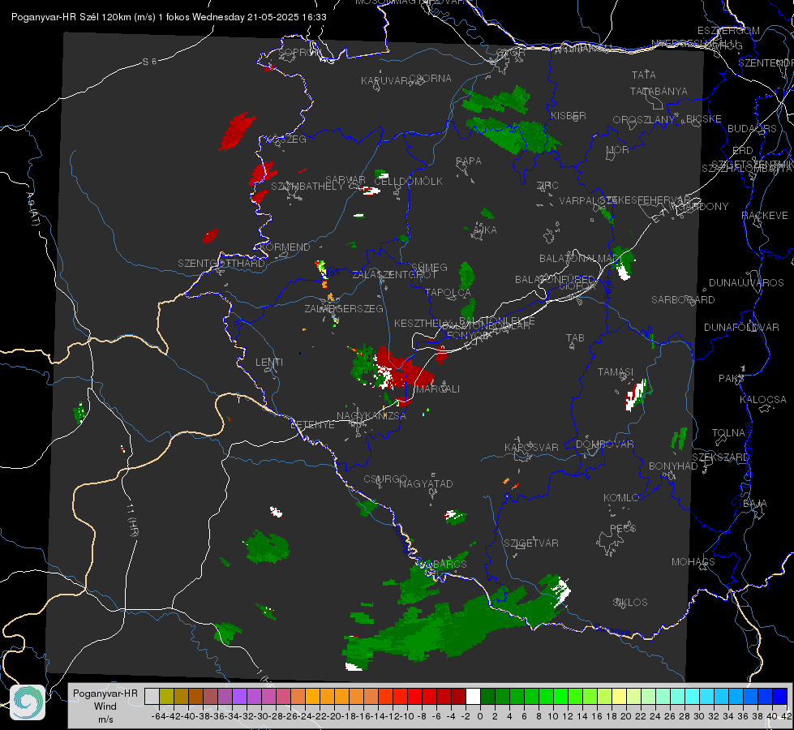
Task: Click the CSURGÓ city label
Action: click(385, 479)
